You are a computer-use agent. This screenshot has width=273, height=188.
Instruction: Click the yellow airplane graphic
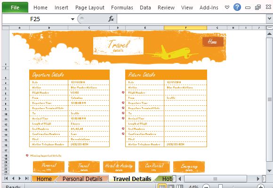point(172,53)
